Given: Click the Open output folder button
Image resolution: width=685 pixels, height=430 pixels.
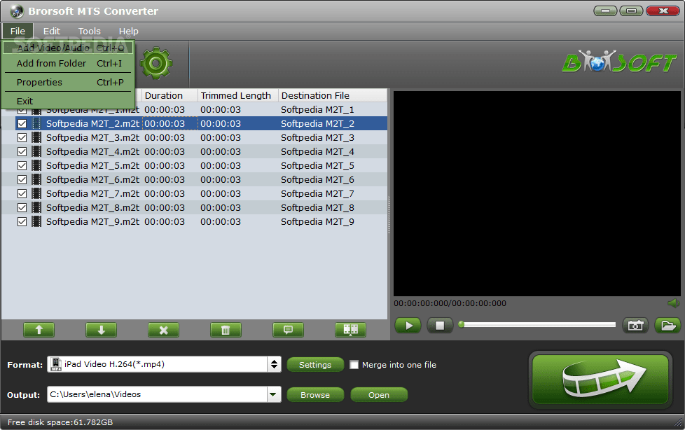Looking at the screenshot, I should point(379,395).
